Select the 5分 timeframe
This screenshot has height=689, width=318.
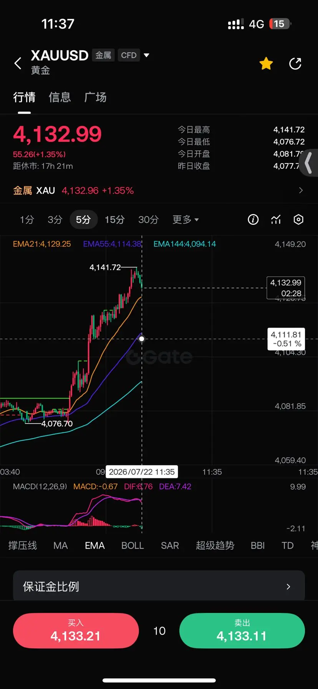(x=83, y=219)
